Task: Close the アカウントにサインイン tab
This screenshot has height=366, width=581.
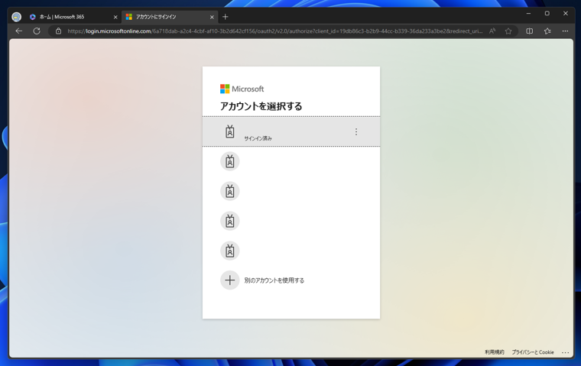Action: pos(212,17)
